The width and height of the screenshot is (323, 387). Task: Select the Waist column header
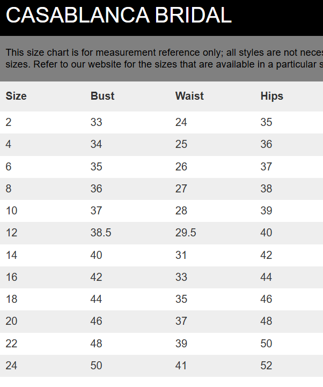189,96
